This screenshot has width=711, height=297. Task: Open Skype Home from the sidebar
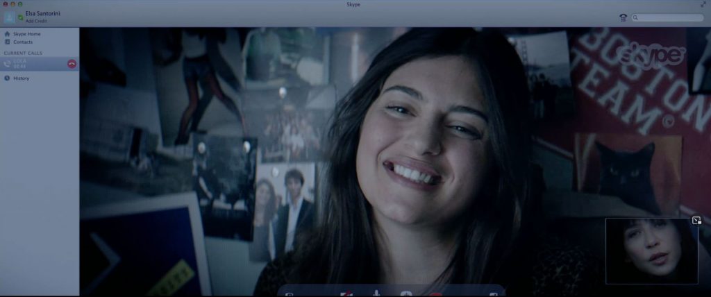pyautogui.click(x=26, y=34)
